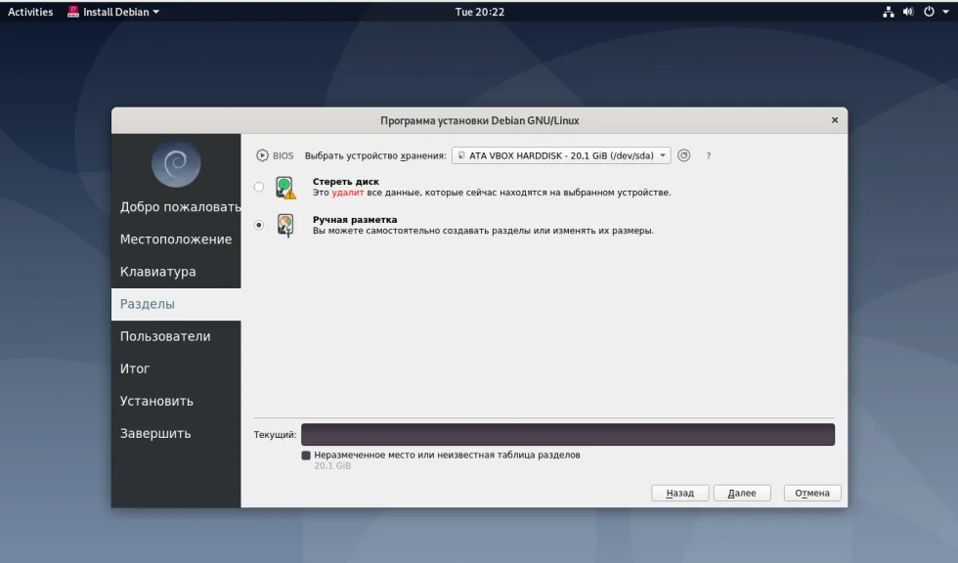Click the Debian swirl logo

[176, 163]
